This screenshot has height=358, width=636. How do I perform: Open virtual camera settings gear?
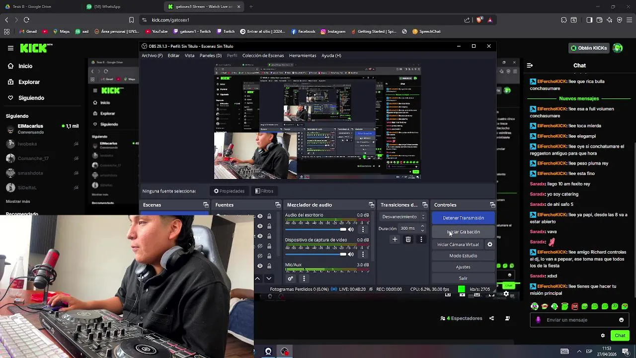pos(490,244)
